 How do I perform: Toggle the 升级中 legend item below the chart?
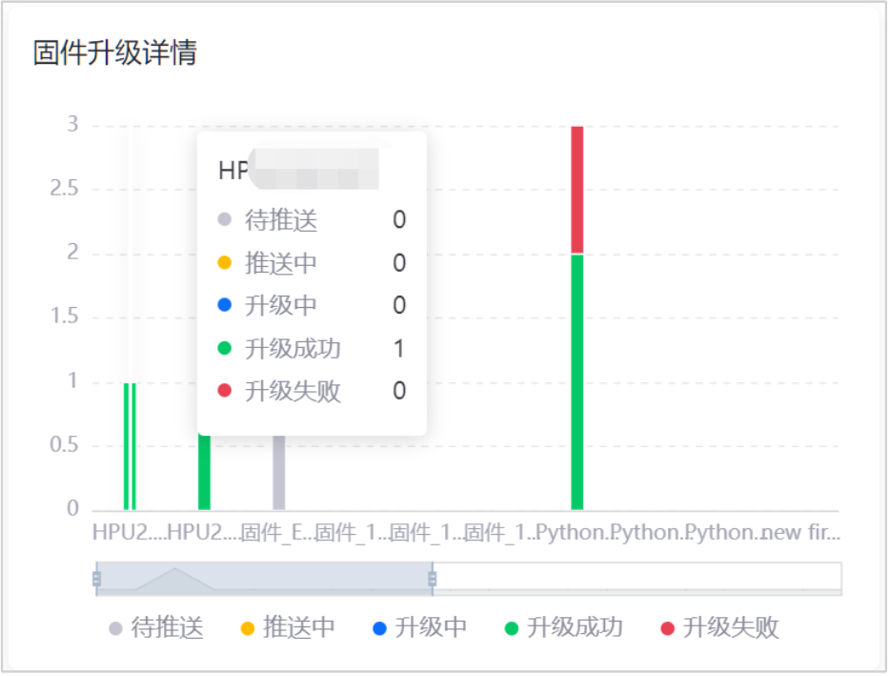[419, 627]
